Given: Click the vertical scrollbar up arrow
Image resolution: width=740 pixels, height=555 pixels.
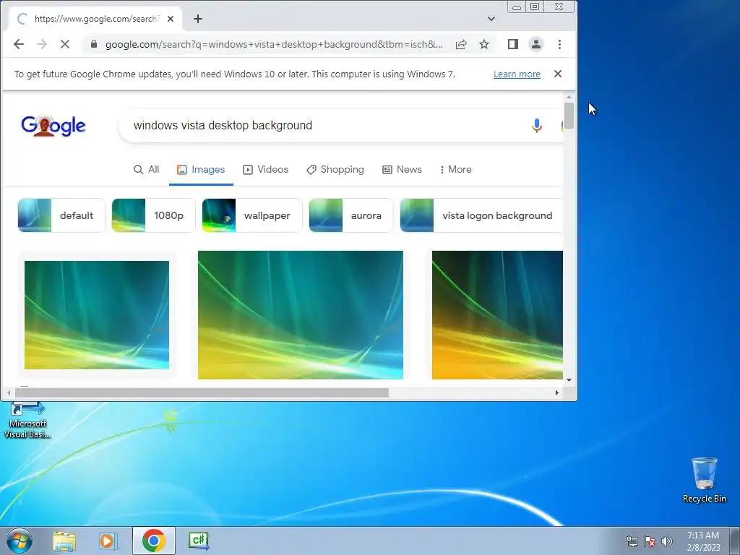Looking at the screenshot, I should point(569,98).
